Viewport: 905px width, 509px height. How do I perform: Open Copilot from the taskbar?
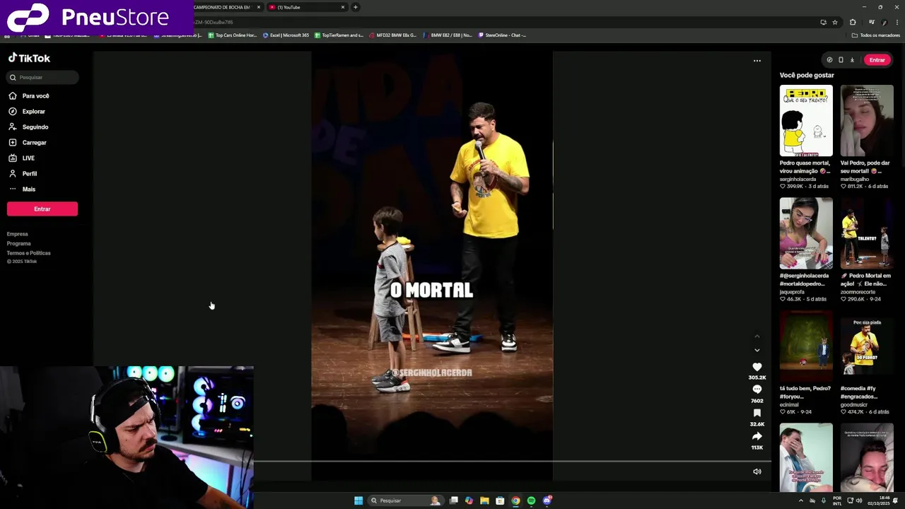point(469,501)
